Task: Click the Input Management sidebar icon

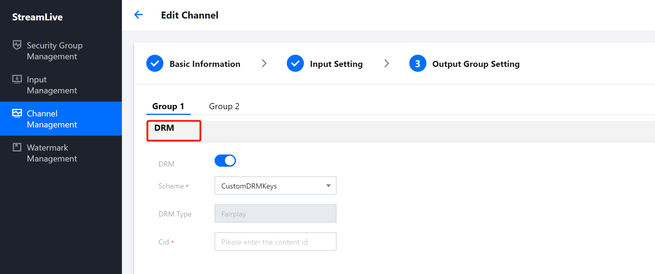Action: 17,79
